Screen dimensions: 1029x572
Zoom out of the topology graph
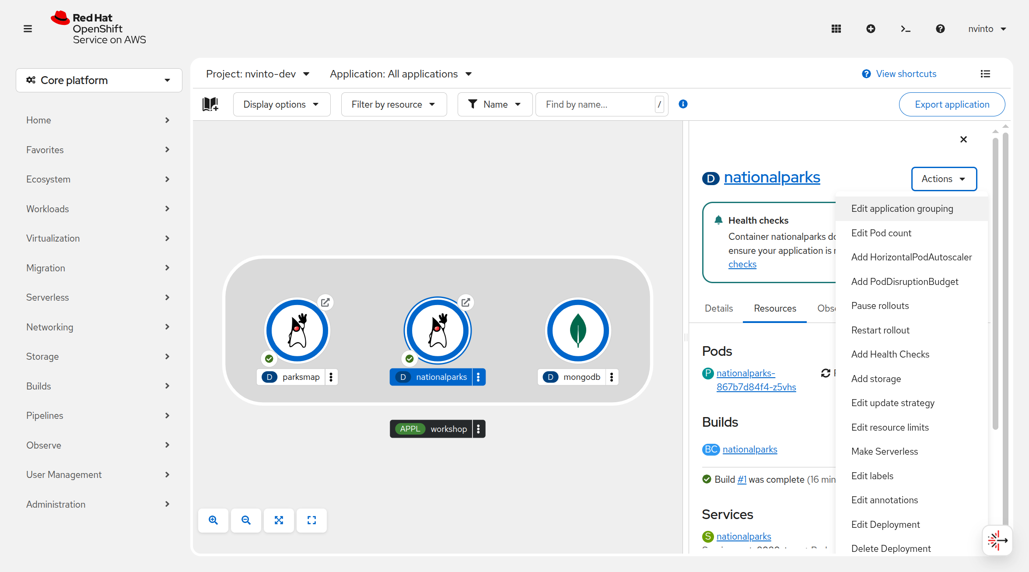(246, 520)
